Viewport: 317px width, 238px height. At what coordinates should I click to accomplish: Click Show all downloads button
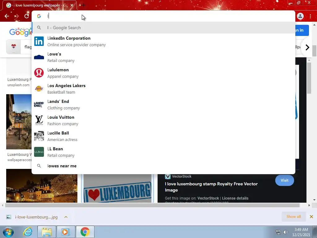[293, 217]
